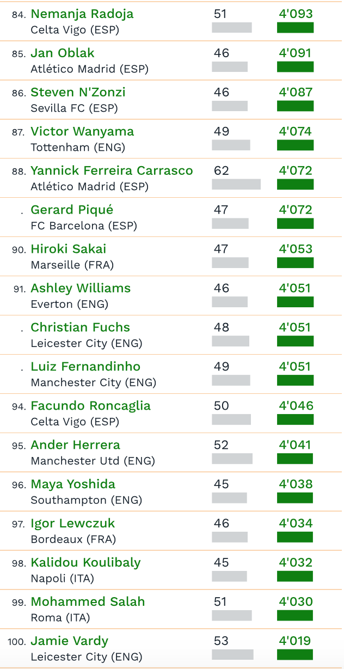Click Yannick Ferreira Carrasco link
The width and height of the screenshot is (344, 669).
(x=112, y=171)
